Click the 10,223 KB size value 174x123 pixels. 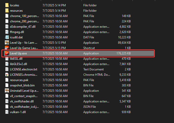tap(124, 37)
